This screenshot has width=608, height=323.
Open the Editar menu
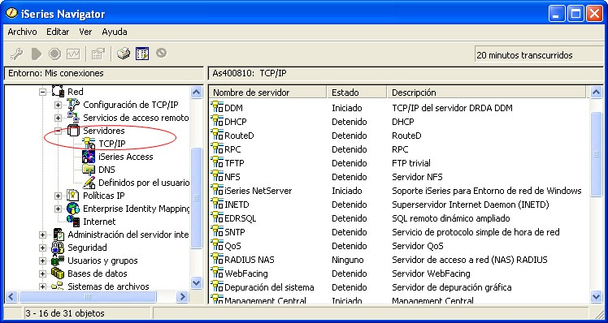58,32
